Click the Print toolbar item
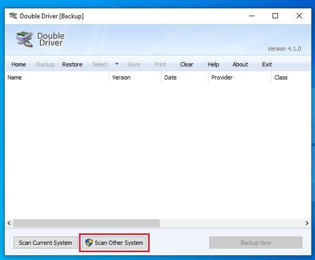Screen dimensions: 315x260 (160, 64)
